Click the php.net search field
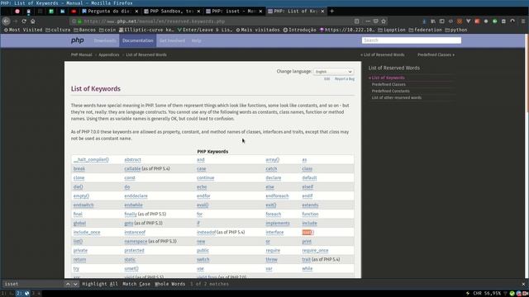 coord(412,40)
